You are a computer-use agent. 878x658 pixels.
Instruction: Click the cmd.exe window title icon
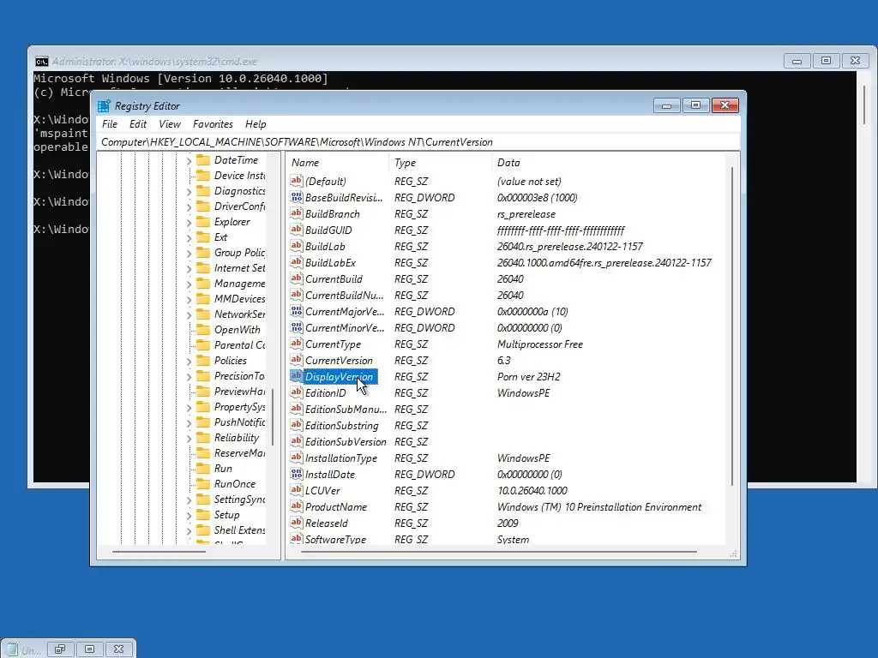pos(41,61)
